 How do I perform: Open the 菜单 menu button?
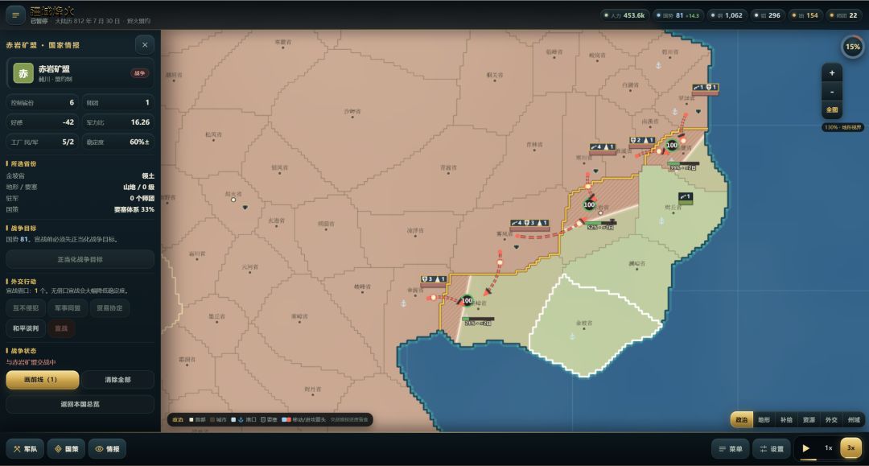coord(731,449)
